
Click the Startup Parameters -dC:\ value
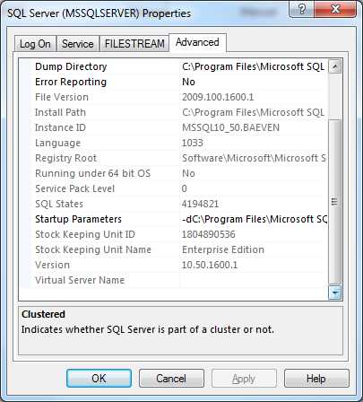point(253,219)
